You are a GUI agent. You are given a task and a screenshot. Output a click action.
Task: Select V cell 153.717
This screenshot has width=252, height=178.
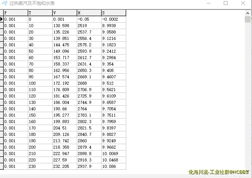[65, 58]
